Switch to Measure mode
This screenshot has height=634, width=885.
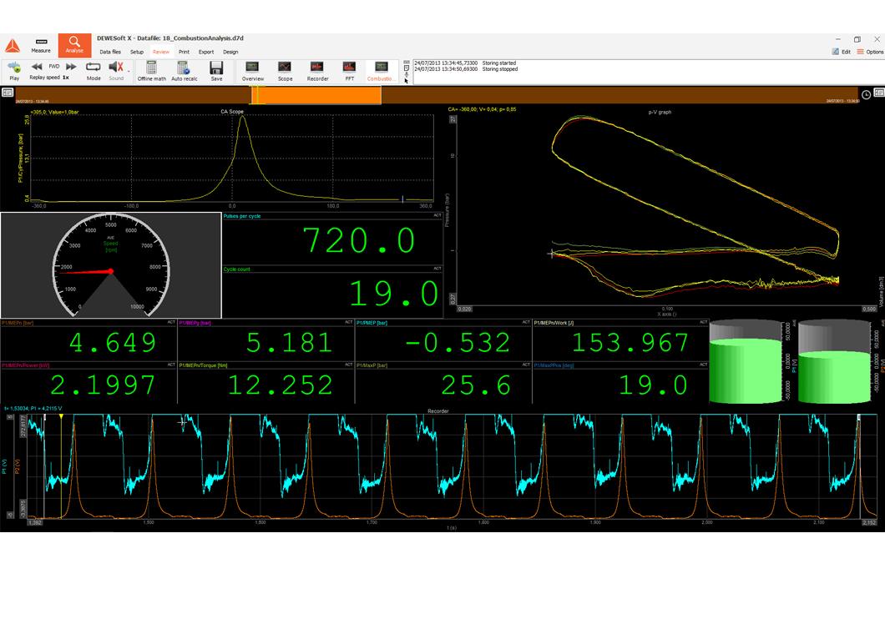41,45
